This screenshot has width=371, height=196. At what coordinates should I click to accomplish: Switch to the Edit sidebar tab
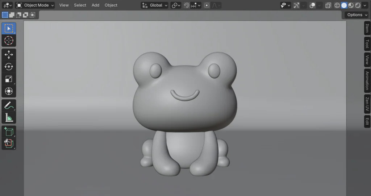367,121
